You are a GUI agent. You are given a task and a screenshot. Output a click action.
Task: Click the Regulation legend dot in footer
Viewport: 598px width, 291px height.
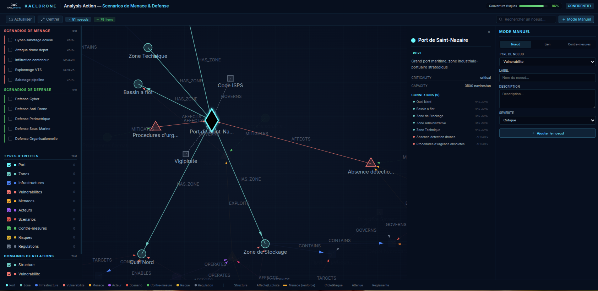[x=196, y=285]
